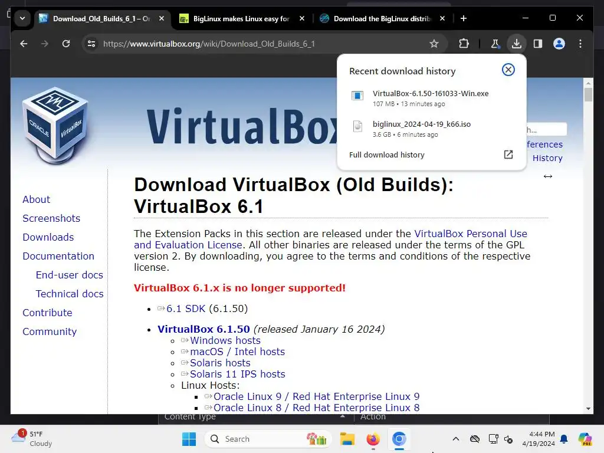The image size is (604, 453).
Task: Bookmark this page with the star icon
Action: [x=434, y=44]
